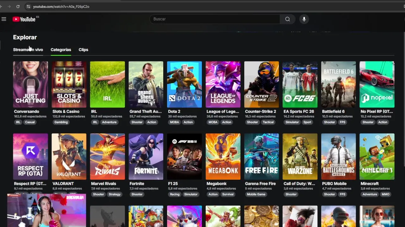
Task: Click the search magnifier button
Action: pos(287,19)
